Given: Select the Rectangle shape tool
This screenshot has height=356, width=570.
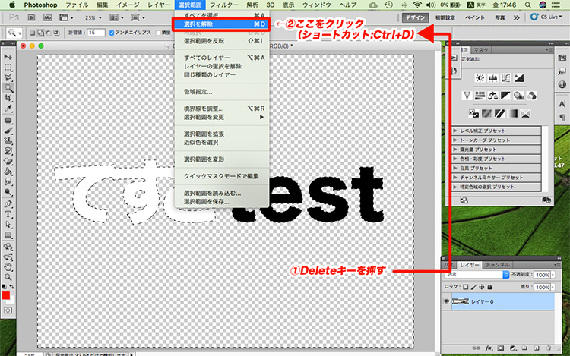Looking at the screenshot, I should click(x=8, y=235).
